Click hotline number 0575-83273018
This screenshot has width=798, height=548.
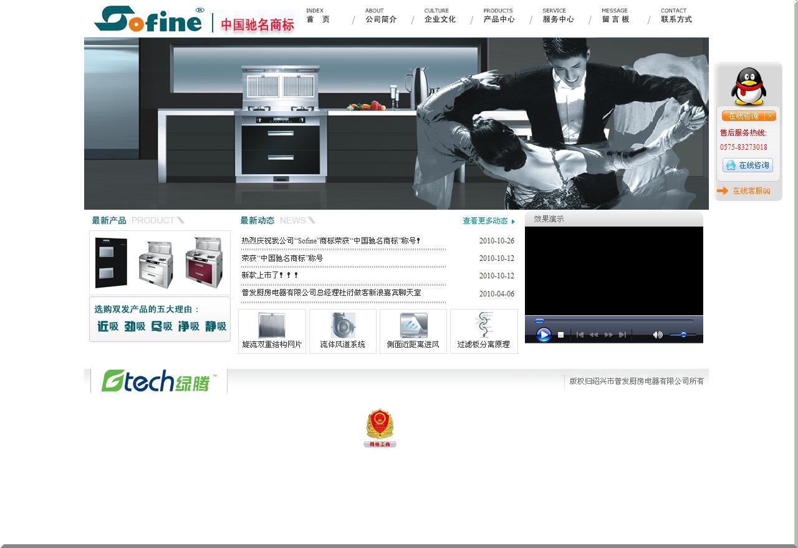pos(744,147)
